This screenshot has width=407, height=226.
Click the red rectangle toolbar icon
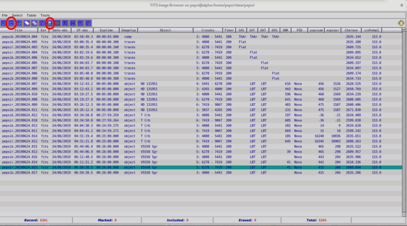(57, 23)
